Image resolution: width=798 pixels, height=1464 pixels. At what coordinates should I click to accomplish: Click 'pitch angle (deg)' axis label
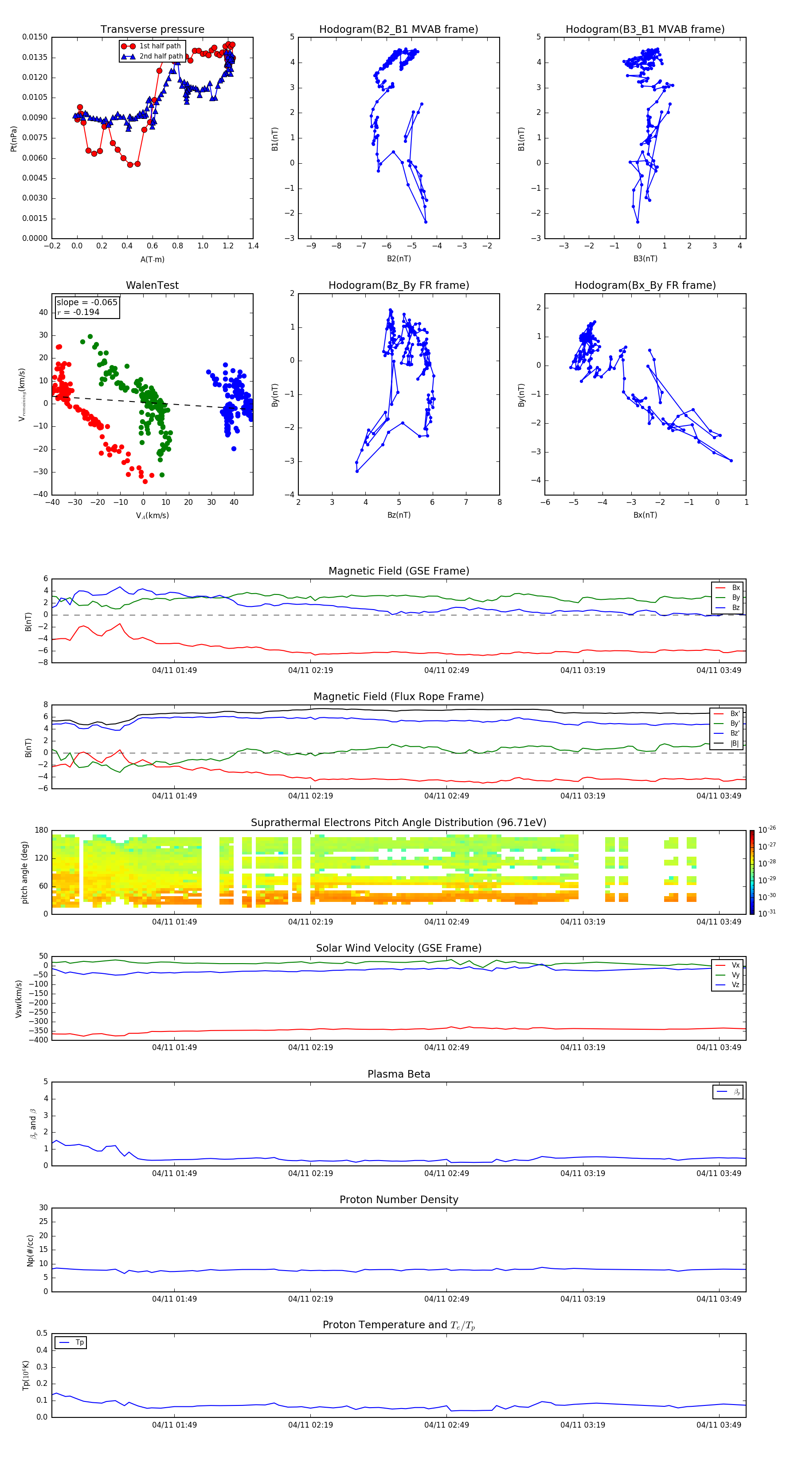[24, 872]
